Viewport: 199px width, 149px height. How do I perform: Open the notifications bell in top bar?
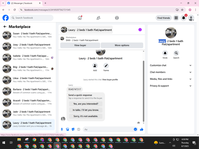pos(183,18)
